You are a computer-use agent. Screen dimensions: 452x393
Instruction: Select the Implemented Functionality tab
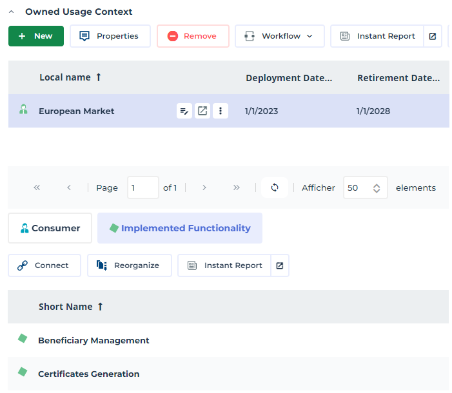pos(179,228)
